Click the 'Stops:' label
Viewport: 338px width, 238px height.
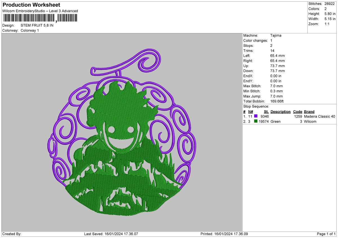coord(248,45)
